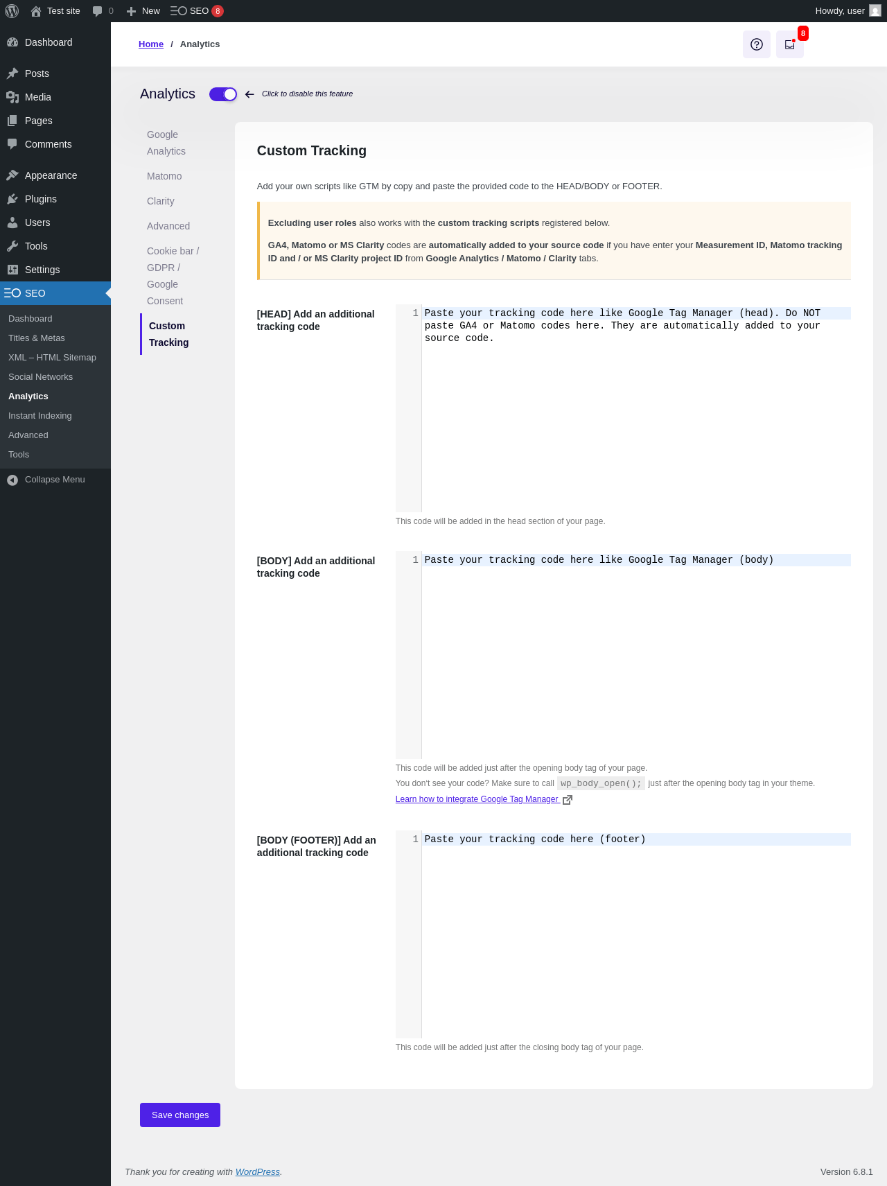Click the WordPress logo icon

coord(12,11)
